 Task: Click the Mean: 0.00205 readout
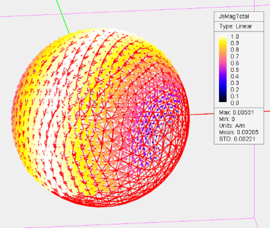[x=239, y=132]
